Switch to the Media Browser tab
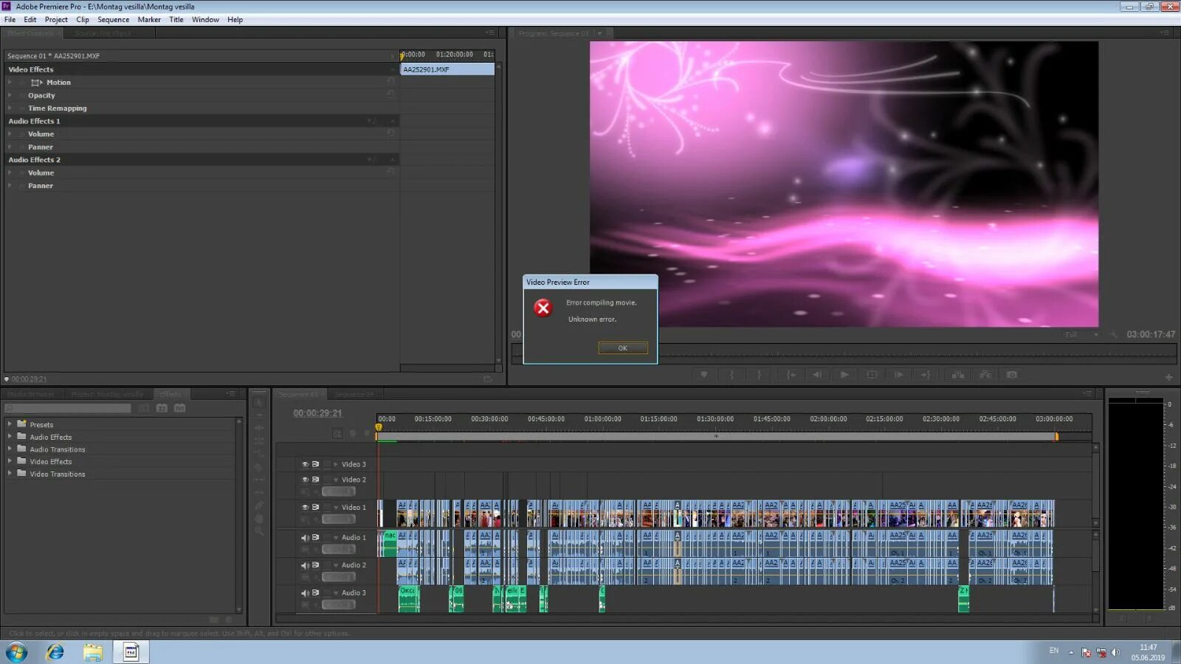Screen dimensions: 1181x664 (x=31, y=394)
